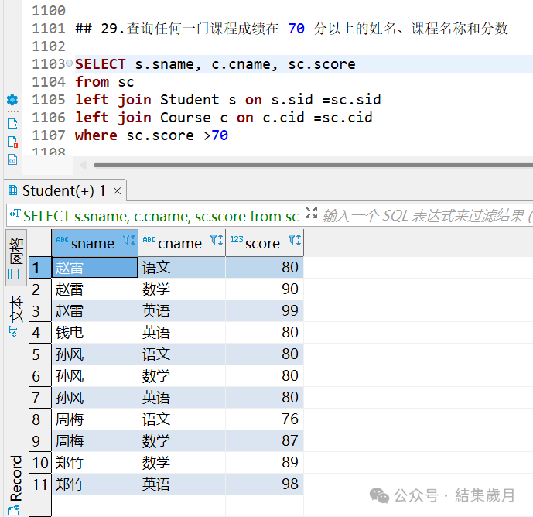Click the document icon with red badge
The image size is (533, 517).
(12, 142)
